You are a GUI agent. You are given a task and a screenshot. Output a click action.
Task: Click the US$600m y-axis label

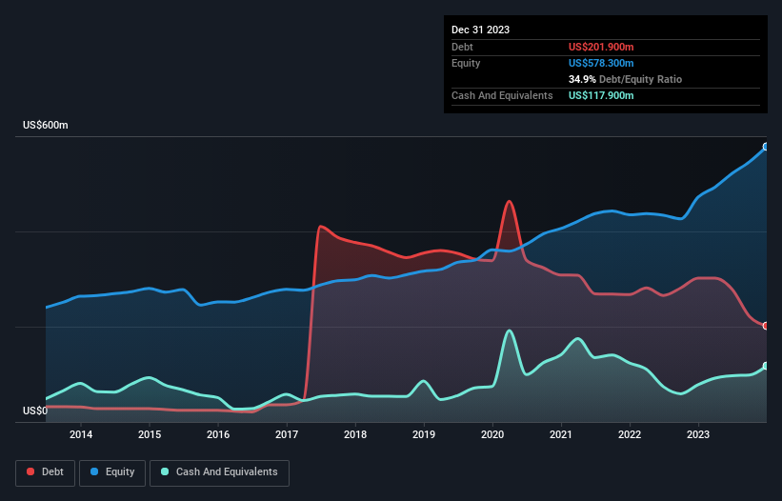click(x=46, y=125)
